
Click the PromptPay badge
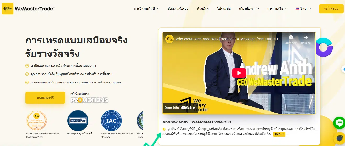click(78, 121)
